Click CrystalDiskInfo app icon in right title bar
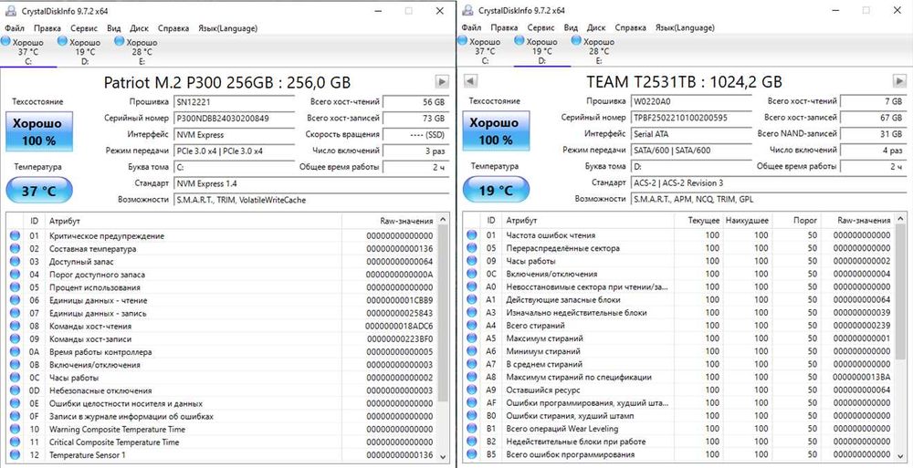This screenshot has height=468, width=913. (x=467, y=10)
